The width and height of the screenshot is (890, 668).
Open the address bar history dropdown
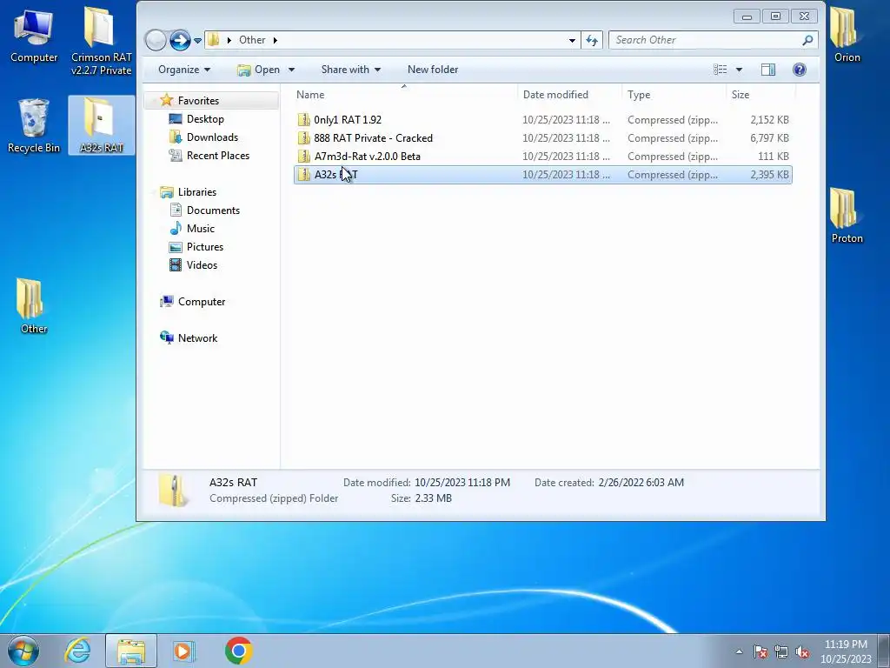pyautogui.click(x=572, y=40)
